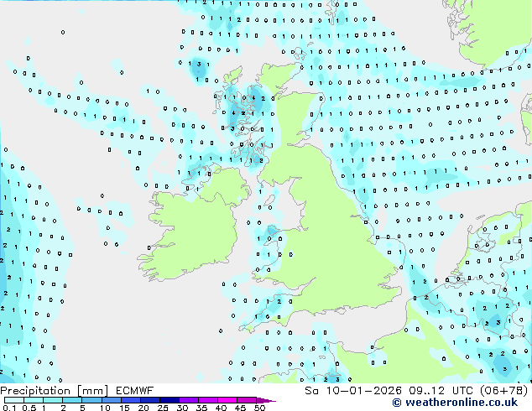
Task: Click the '[mm]' unit label
Action: coord(92,391)
